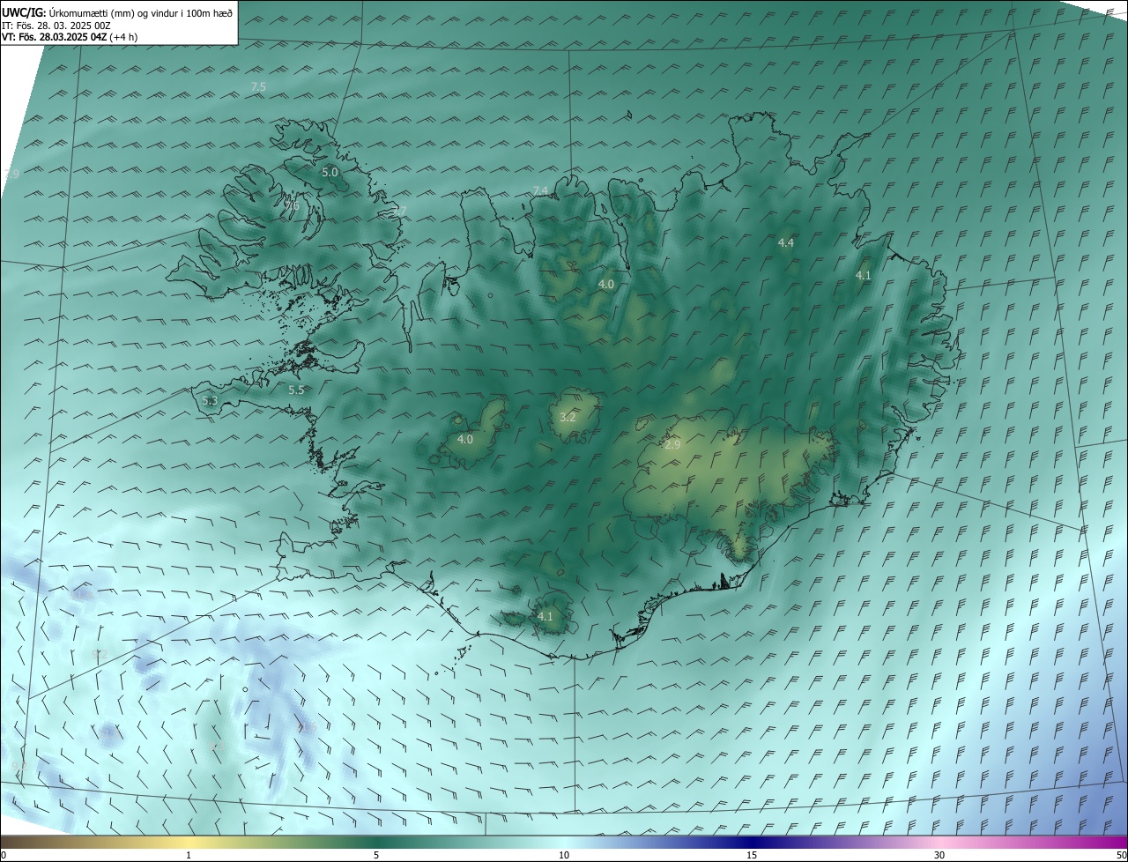Click the 3.2 value on the glacier
Image resolution: width=1128 pixels, height=862 pixels.
[x=568, y=417]
